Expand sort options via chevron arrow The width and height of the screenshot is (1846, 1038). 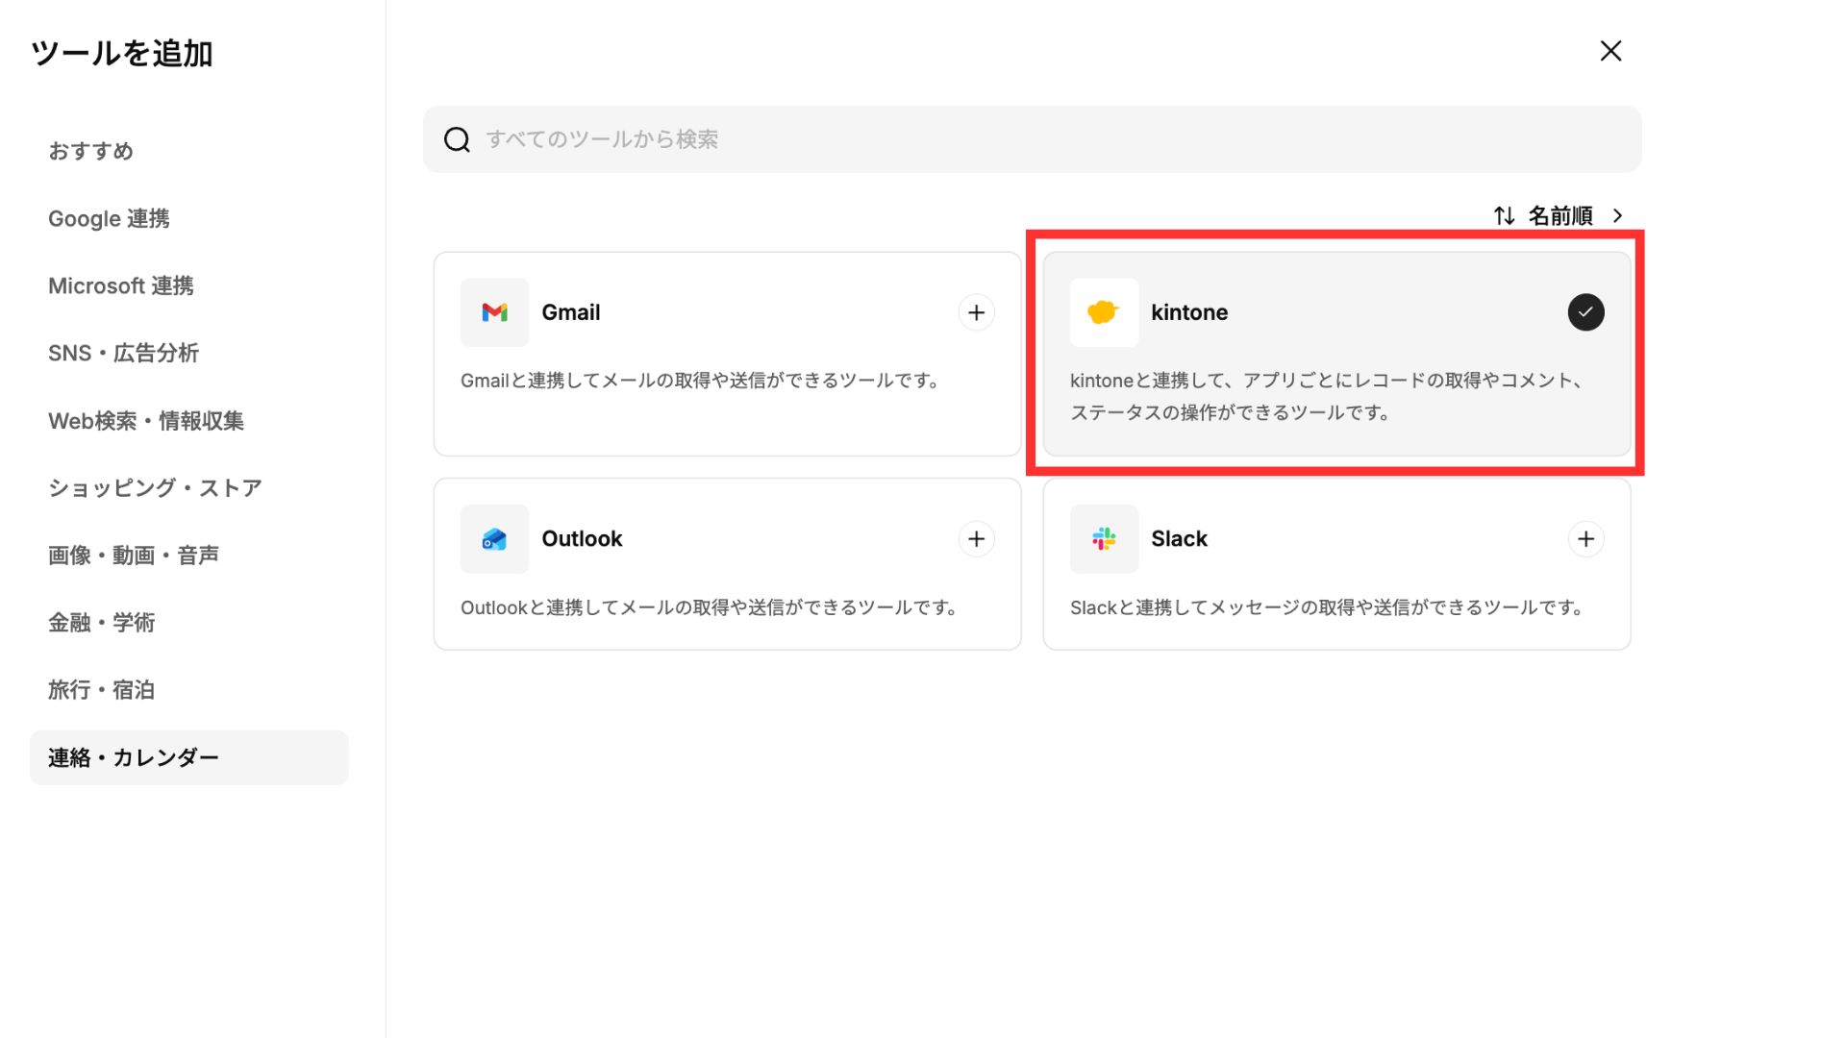[x=1618, y=216]
